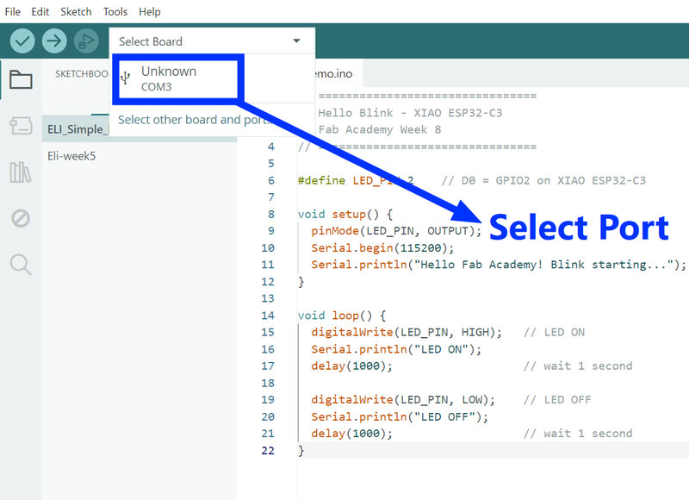Click the Serial.begin(115200) line
The width and height of the screenshot is (689, 500).
coord(382,247)
